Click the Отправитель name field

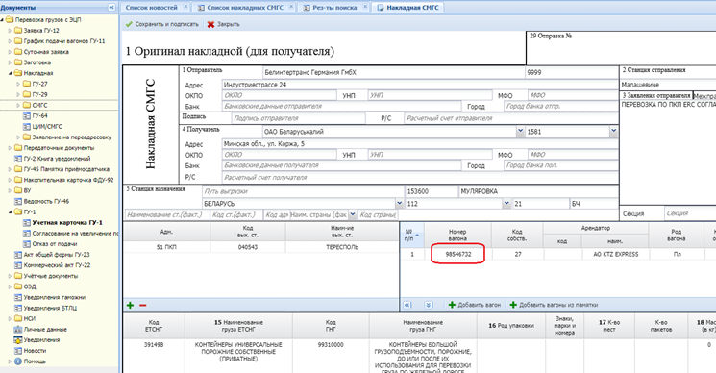pos(393,73)
